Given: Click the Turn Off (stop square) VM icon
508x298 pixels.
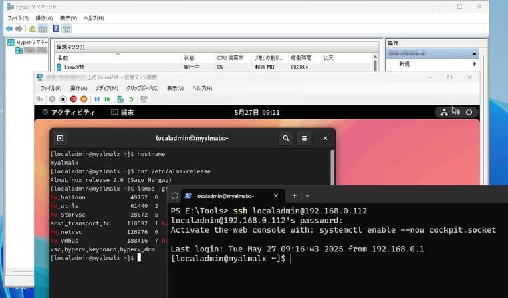Looking at the screenshot, I should [x=63, y=99].
